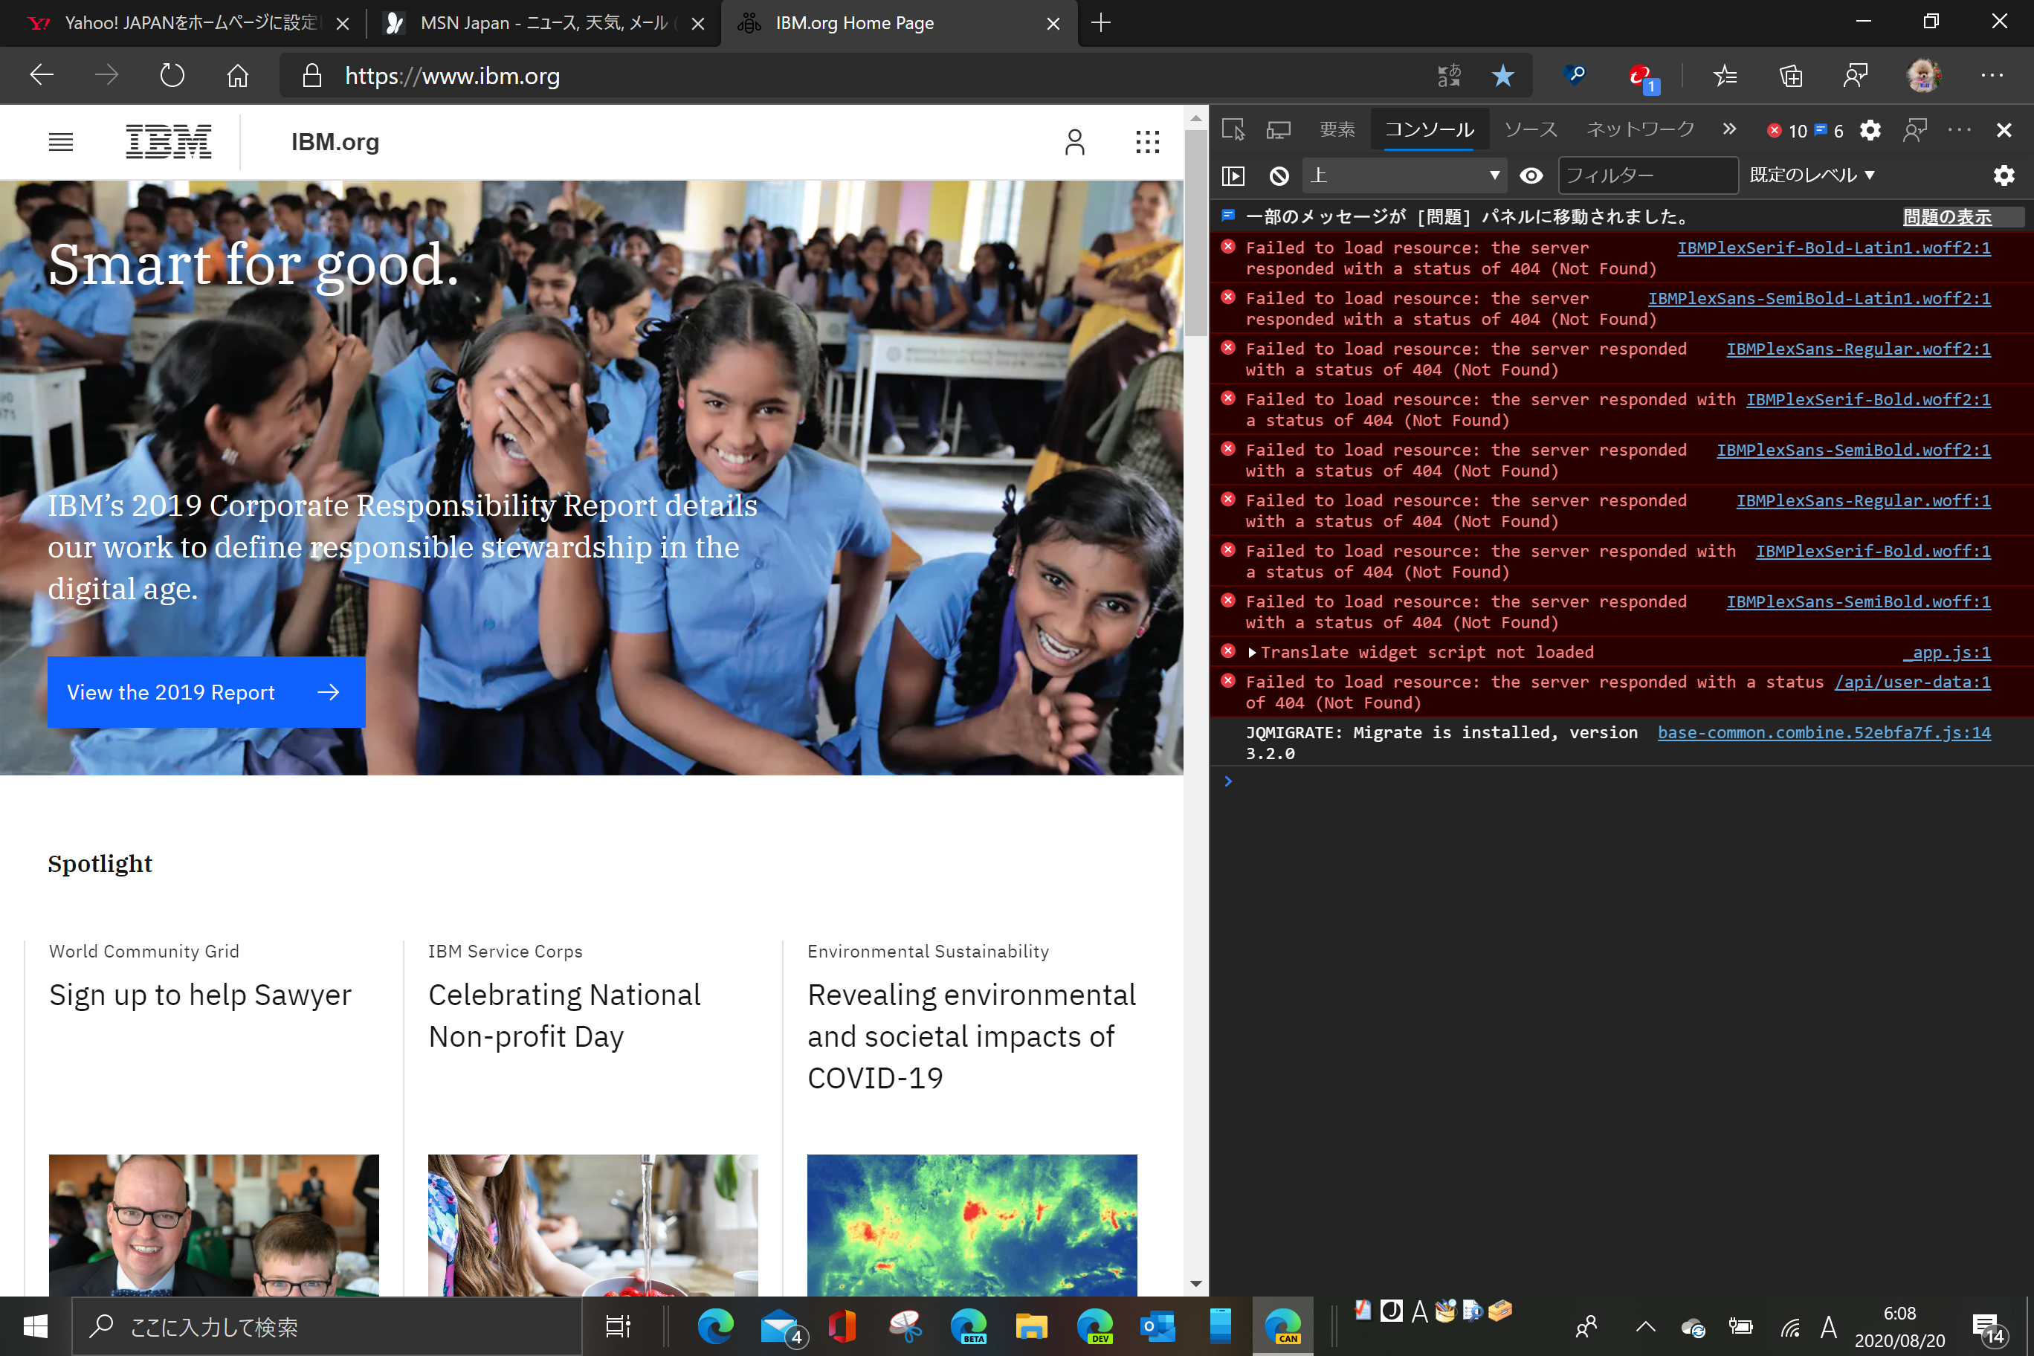Toggle the live expression eye icon
The height and width of the screenshot is (1356, 2034).
(1531, 176)
